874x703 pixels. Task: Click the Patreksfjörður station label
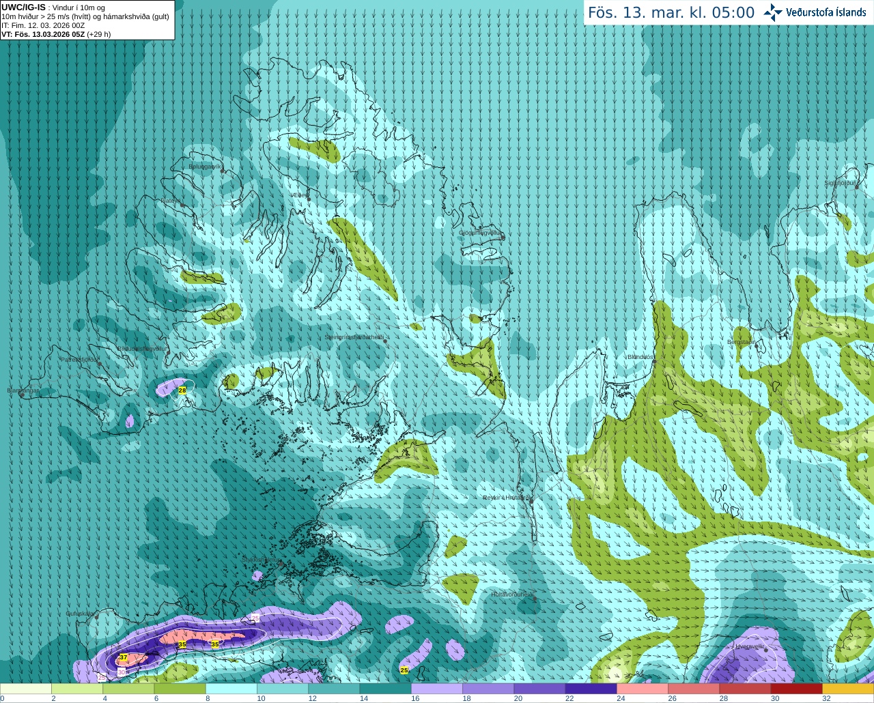(x=79, y=359)
